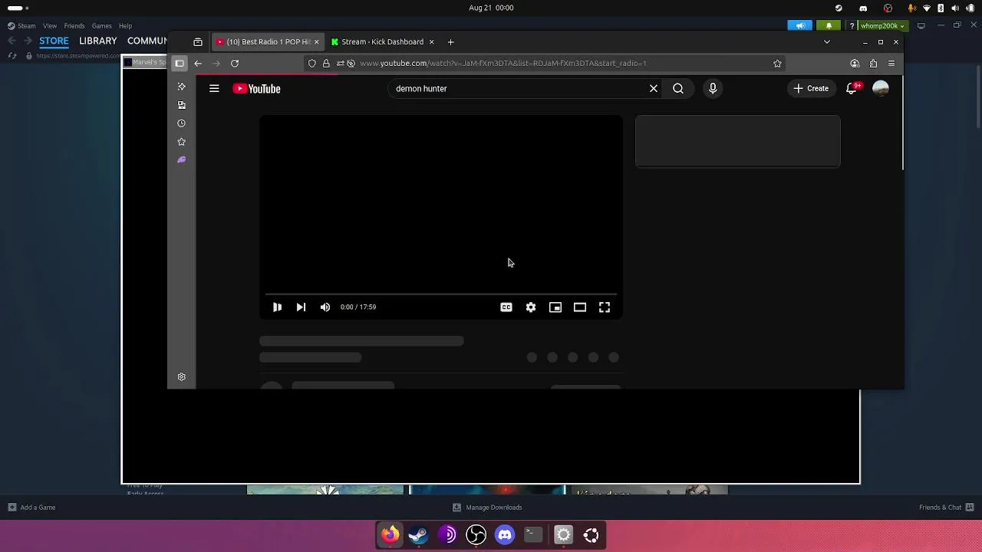The width and height of the screenshot is (982, 552).
Task: Click Add a Game in Steam
Action: pos(31,508)
